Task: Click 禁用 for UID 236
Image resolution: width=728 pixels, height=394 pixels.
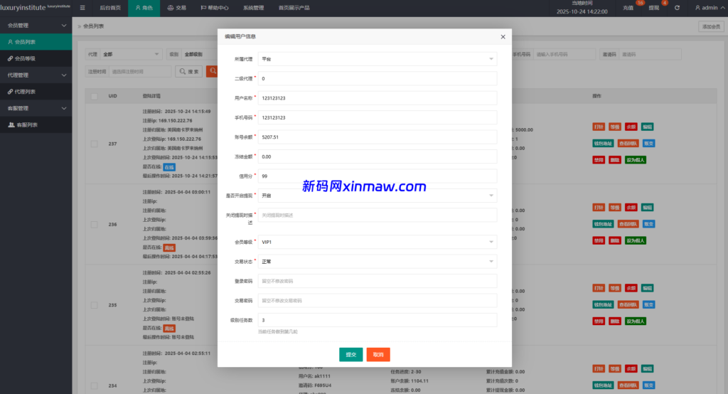Action: click(x=599, y=240)
